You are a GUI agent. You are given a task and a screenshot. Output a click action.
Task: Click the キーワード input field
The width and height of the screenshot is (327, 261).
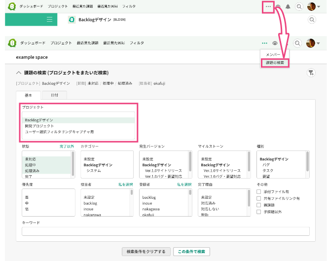(x=166, y=231)
